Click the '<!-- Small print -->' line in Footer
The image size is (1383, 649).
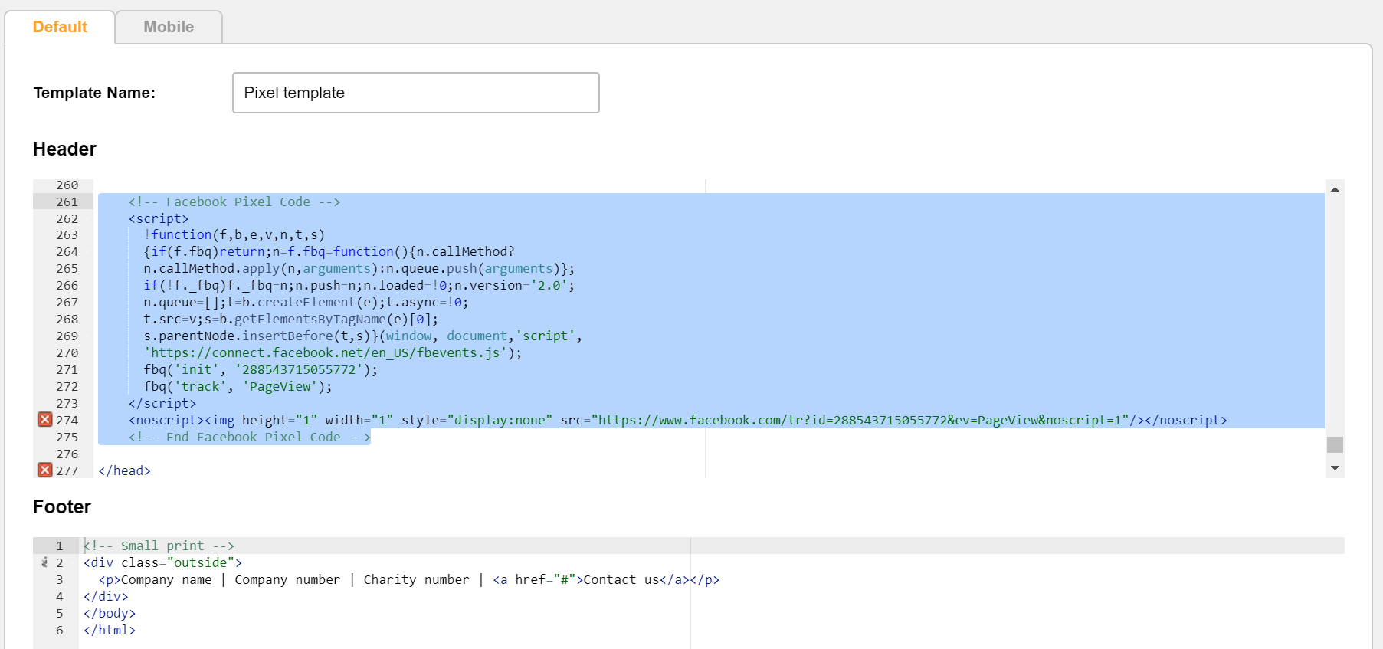[159, 546]
